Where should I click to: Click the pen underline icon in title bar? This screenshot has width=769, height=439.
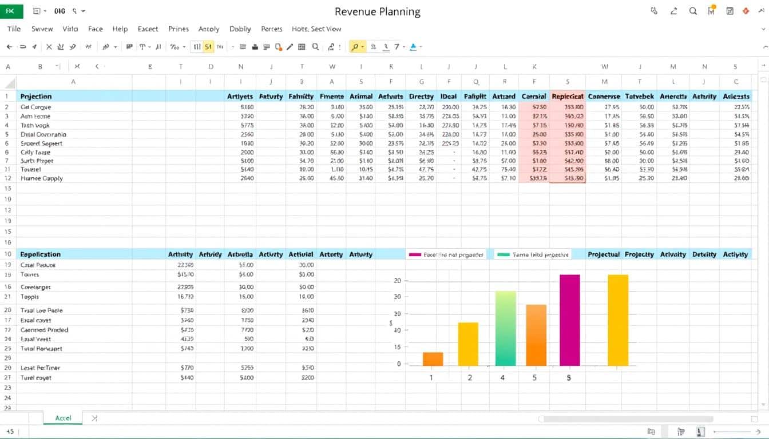[x=673, y=11]
